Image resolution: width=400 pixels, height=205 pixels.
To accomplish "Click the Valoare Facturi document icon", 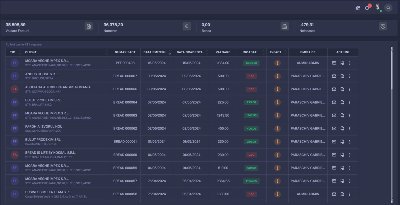I will click(x=89, y=26).
